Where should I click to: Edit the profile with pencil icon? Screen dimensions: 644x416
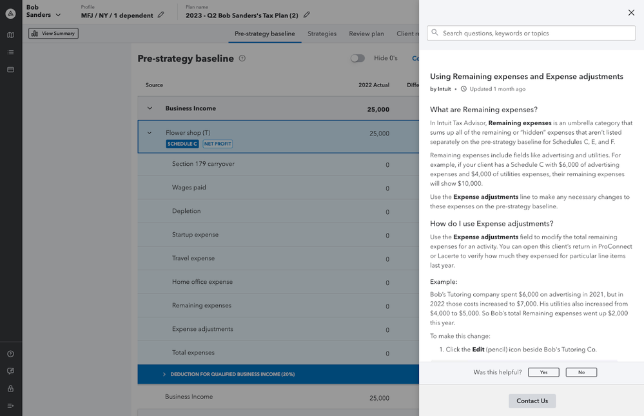pos(161,15)
